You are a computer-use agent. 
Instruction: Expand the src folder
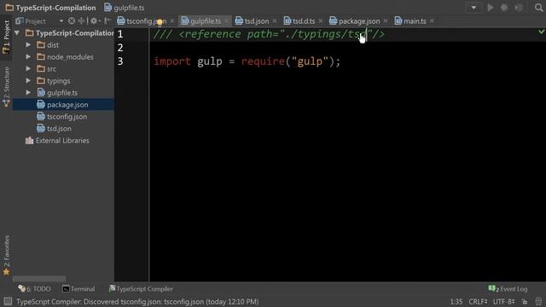(x=28, y=69)
